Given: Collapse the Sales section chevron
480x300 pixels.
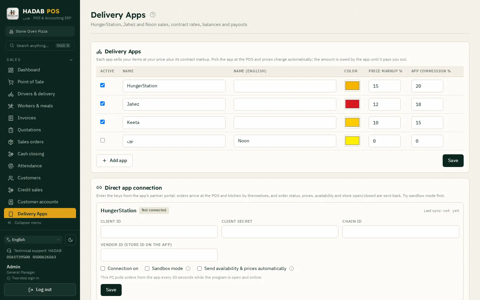Looking at the screenshot, I should (71, 60).
